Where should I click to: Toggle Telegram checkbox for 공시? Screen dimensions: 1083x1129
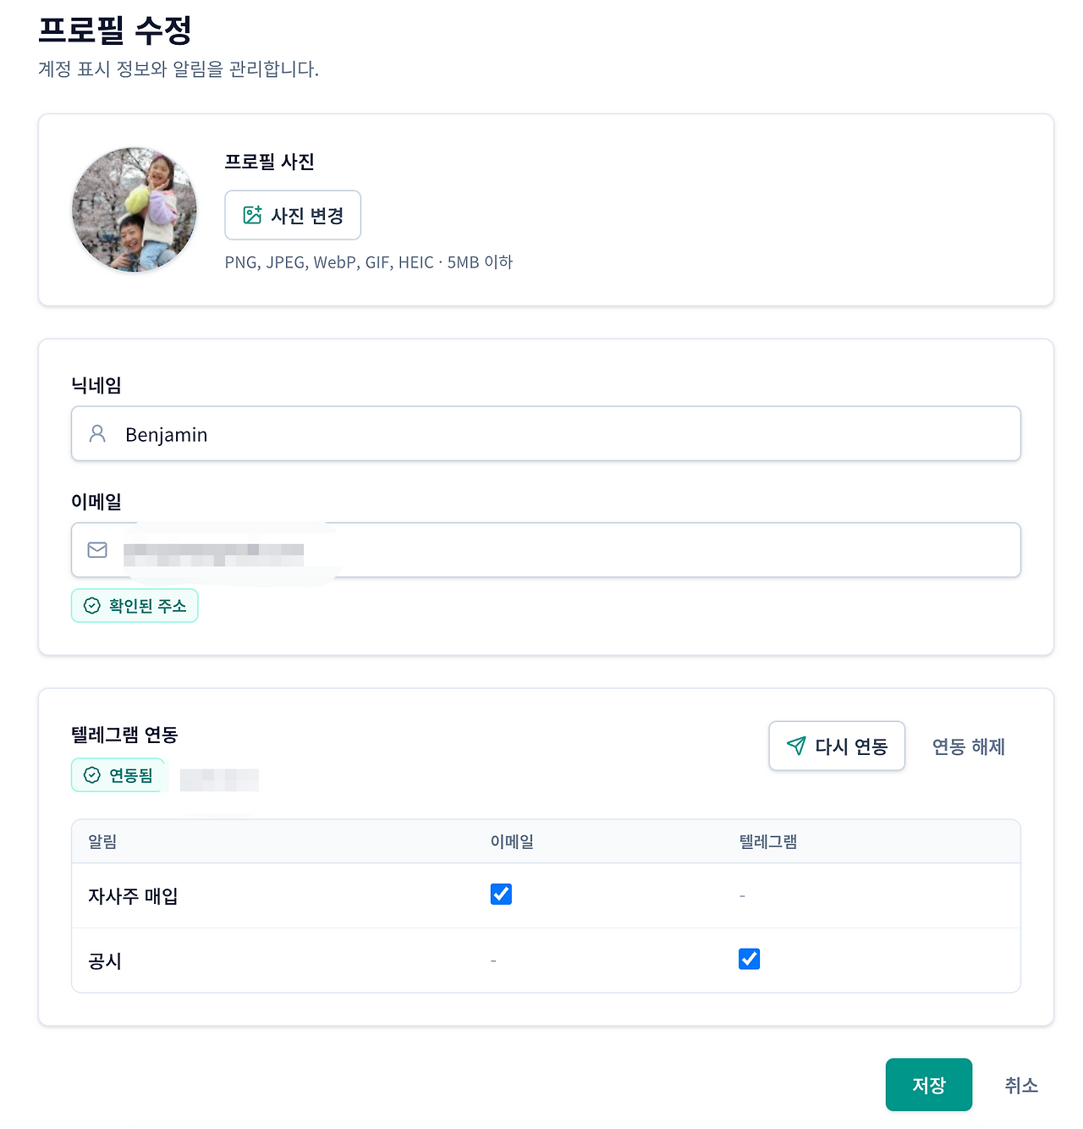749,959
